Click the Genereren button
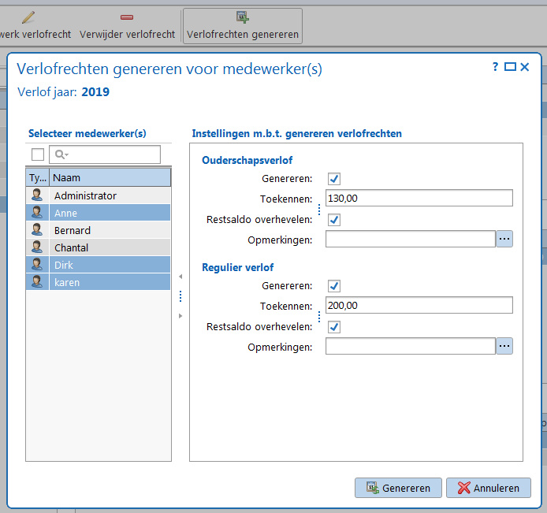The width and height of the screenshot is (547, 513). tap(398, 488)
